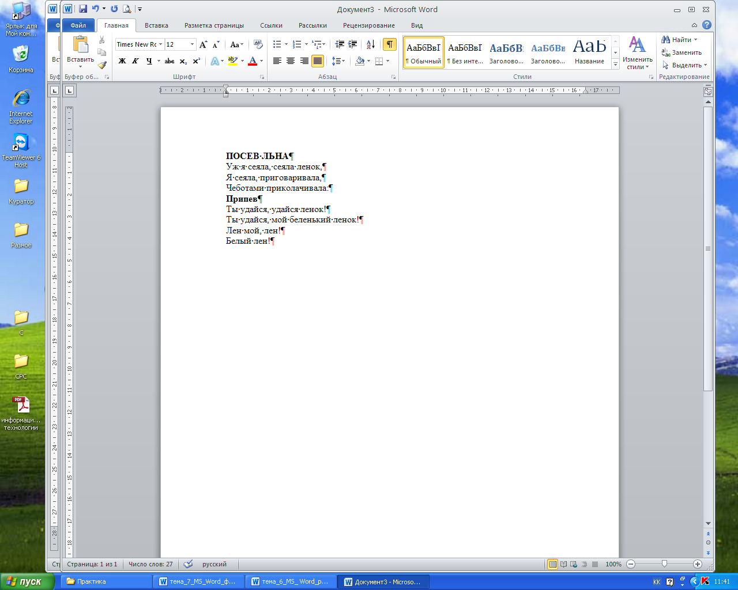Switch to Рассылки tab

(x=312, y=25)
